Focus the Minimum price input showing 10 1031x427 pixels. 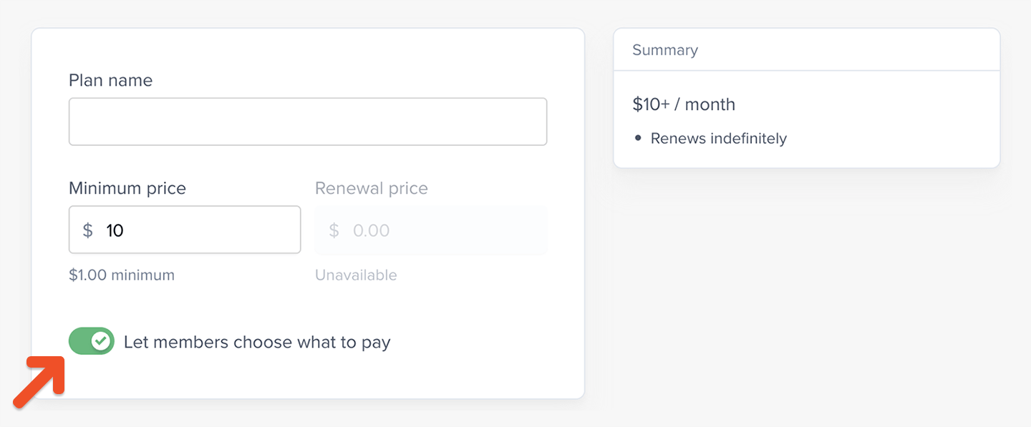click(200, 230)
